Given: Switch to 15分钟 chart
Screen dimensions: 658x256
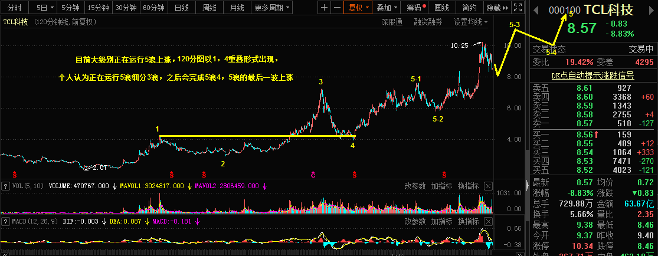Looking at the screenshot, I should coord(97,7).
